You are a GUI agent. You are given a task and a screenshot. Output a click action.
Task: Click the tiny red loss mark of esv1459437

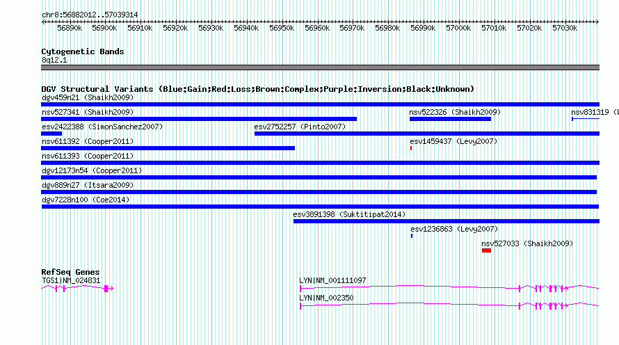[x=411, y=148]
